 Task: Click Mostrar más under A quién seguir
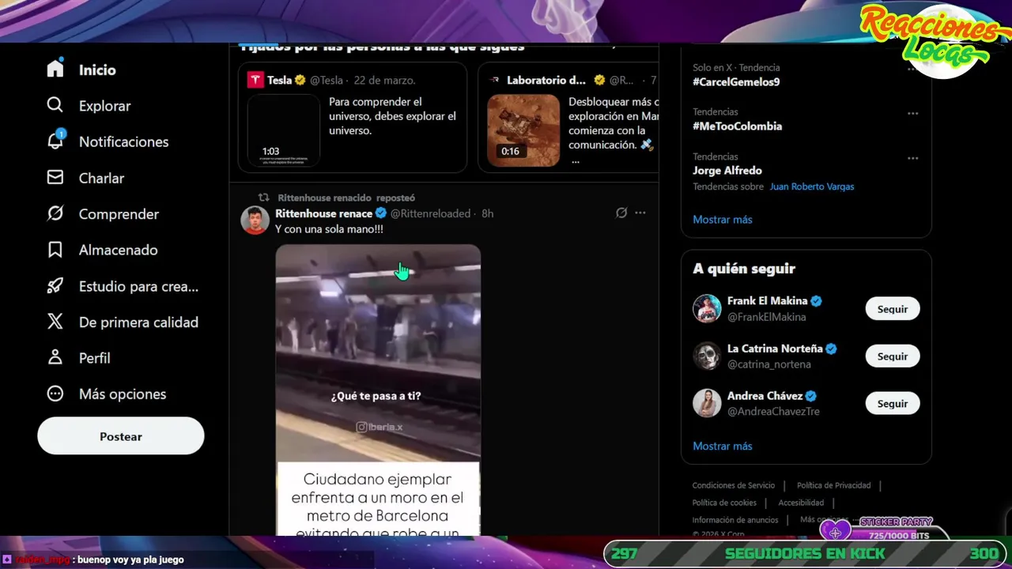click(x=723, y=446)
